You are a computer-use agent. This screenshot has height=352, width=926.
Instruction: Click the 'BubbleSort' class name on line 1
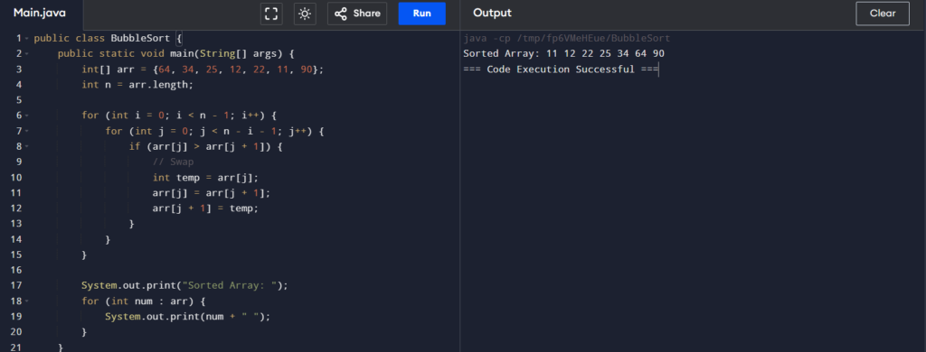click(140, 38)
